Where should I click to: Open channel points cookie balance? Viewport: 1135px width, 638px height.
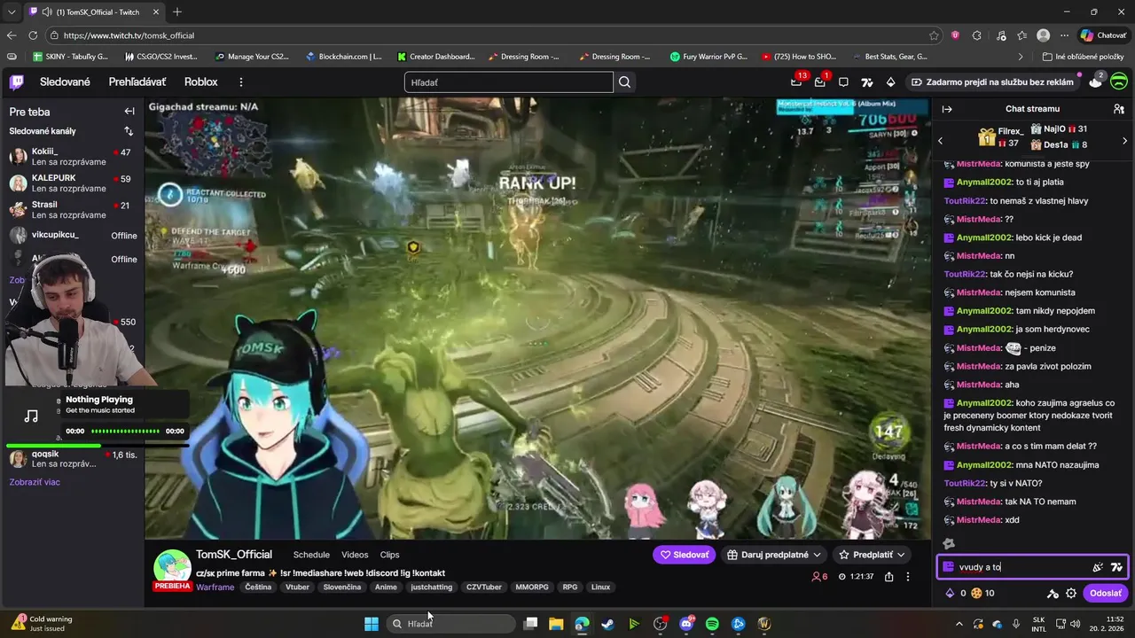(982, 594)
